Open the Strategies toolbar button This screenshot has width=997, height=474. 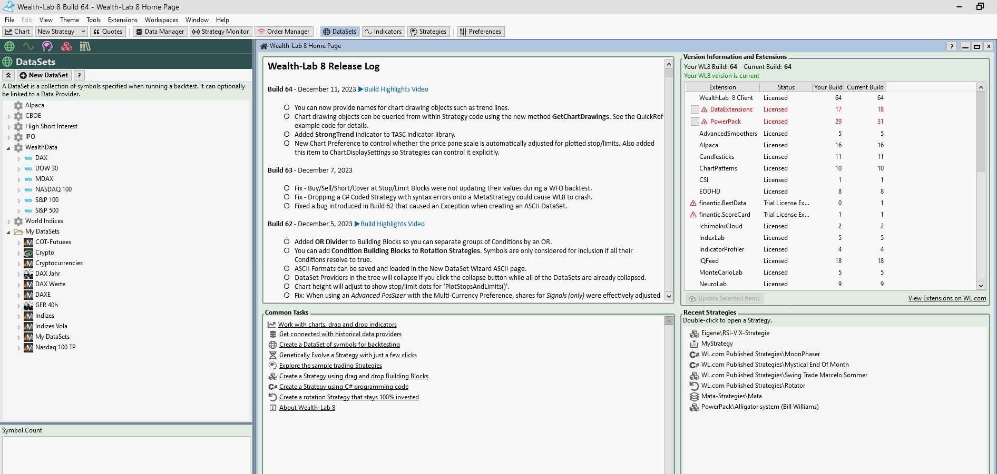click(428, 32)
